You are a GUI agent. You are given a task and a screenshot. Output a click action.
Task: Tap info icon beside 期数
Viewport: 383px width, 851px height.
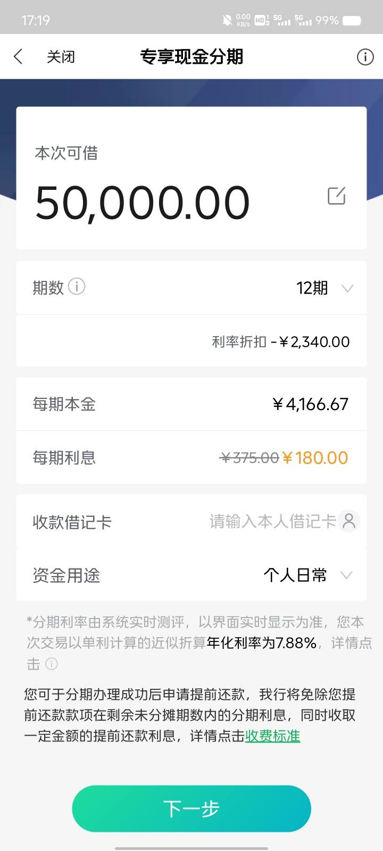pos(77,287)
